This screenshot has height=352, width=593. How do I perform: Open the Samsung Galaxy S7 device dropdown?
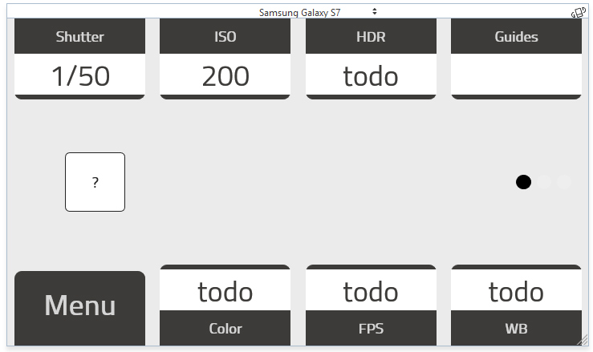point(318,12)
